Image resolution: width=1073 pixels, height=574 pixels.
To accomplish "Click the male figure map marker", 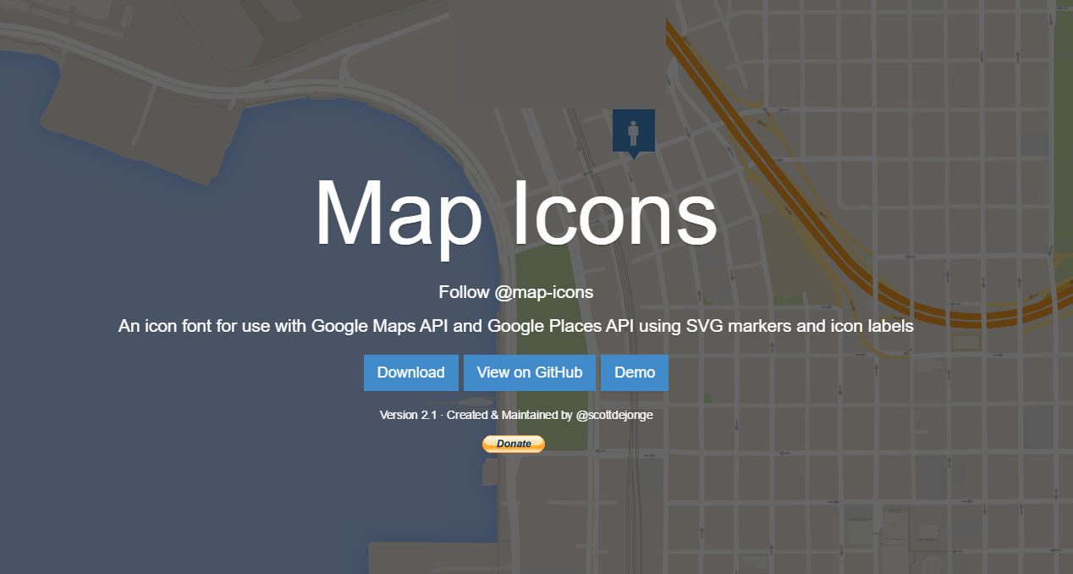I will (x=633, y=133).
